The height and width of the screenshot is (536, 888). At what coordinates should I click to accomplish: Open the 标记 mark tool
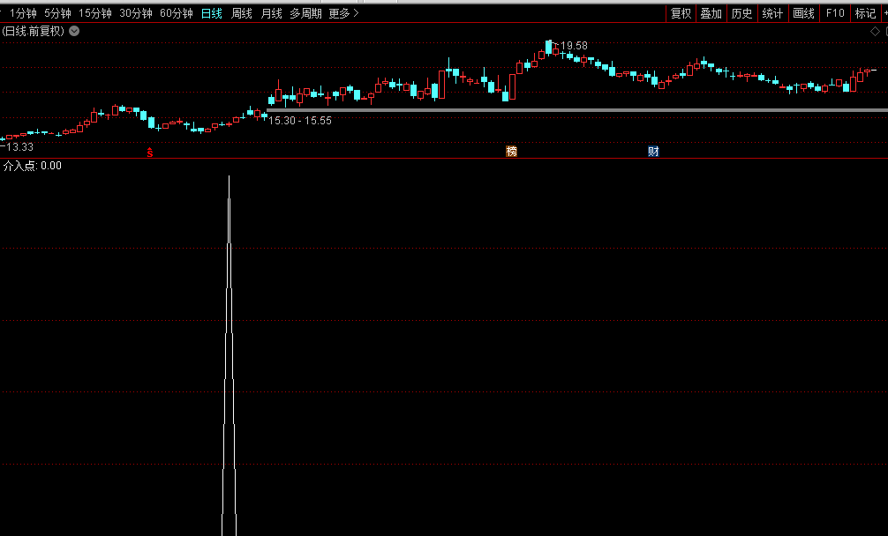coord(865,13)
